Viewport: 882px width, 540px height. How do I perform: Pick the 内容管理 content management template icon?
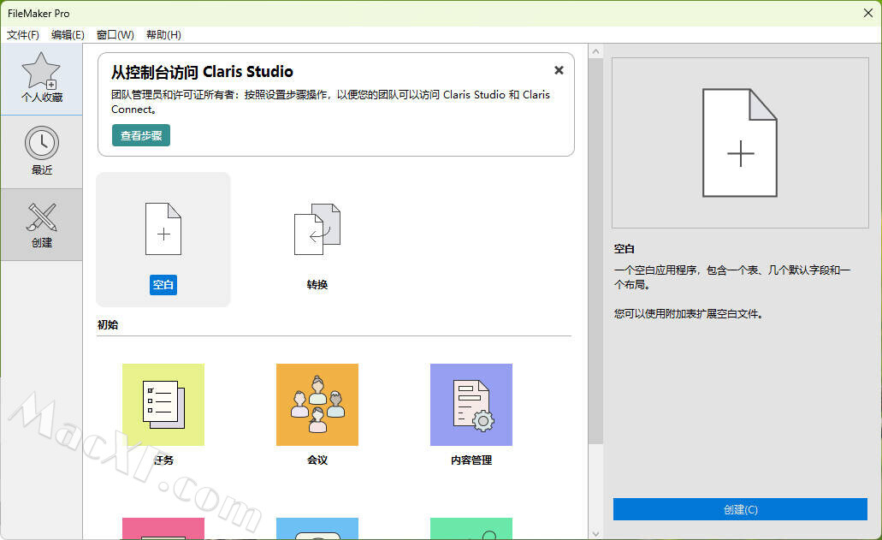click(x=471, y=405)
